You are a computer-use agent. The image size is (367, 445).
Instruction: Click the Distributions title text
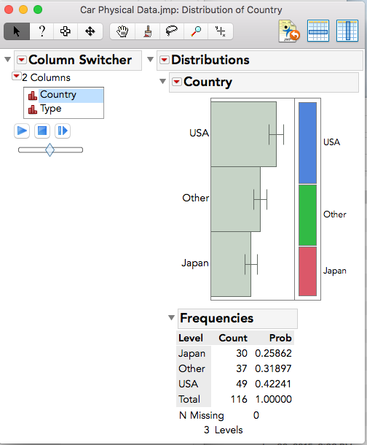[210, 60]
